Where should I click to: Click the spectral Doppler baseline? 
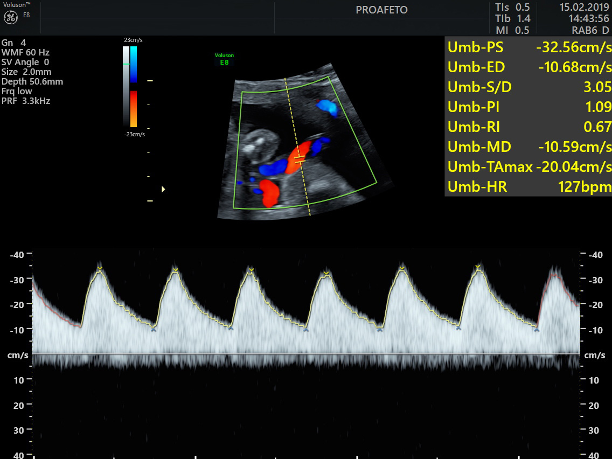click(306, 354)
